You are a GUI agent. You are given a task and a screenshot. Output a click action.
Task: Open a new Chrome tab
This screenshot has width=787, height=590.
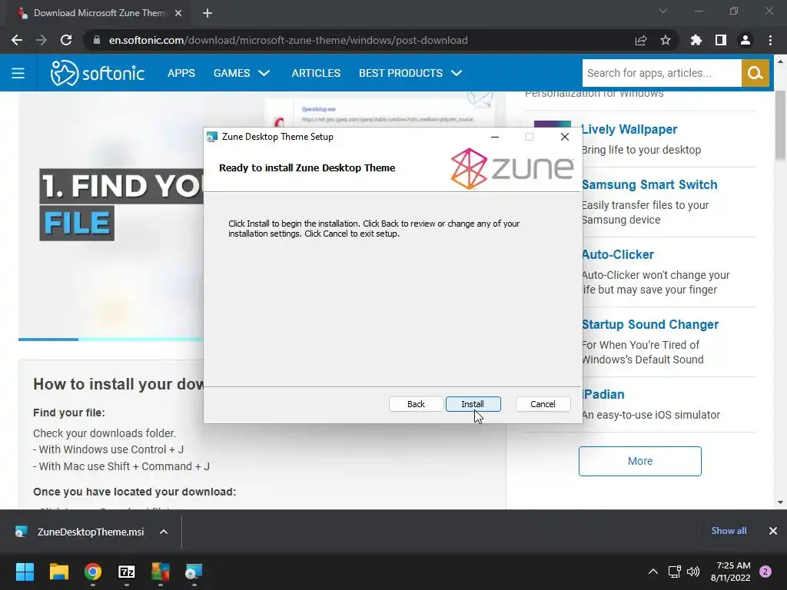(208, 13)
